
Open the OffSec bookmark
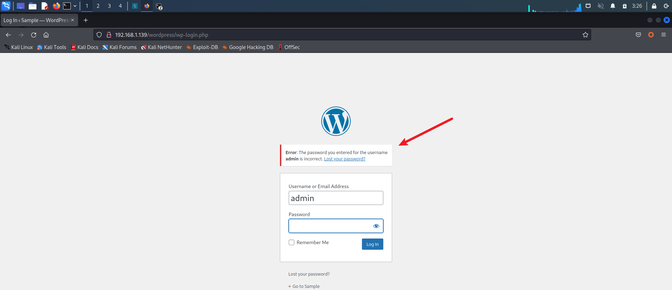tap(289, 47)
